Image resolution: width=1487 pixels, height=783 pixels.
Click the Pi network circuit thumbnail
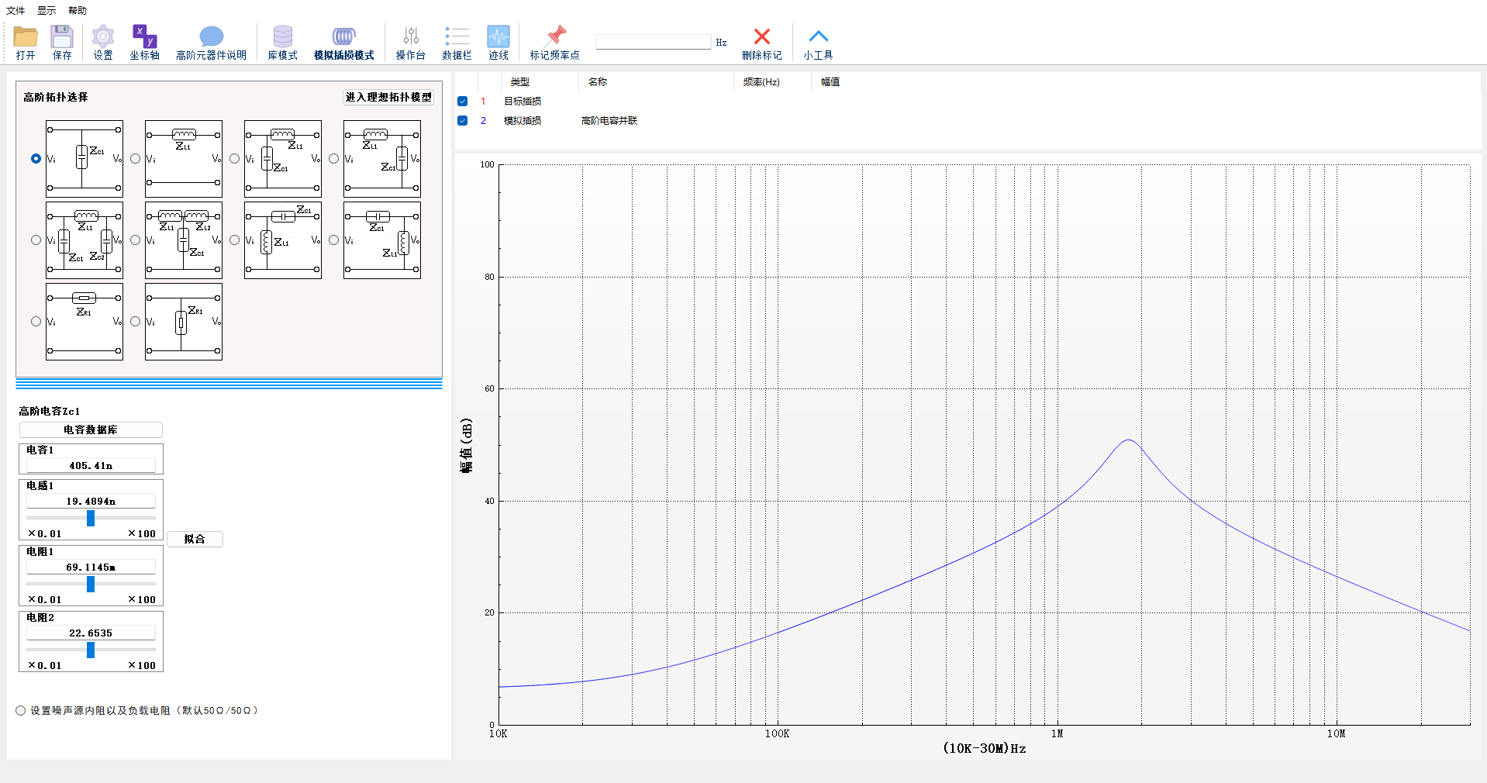pyautogui.click(x=85, y=240)
